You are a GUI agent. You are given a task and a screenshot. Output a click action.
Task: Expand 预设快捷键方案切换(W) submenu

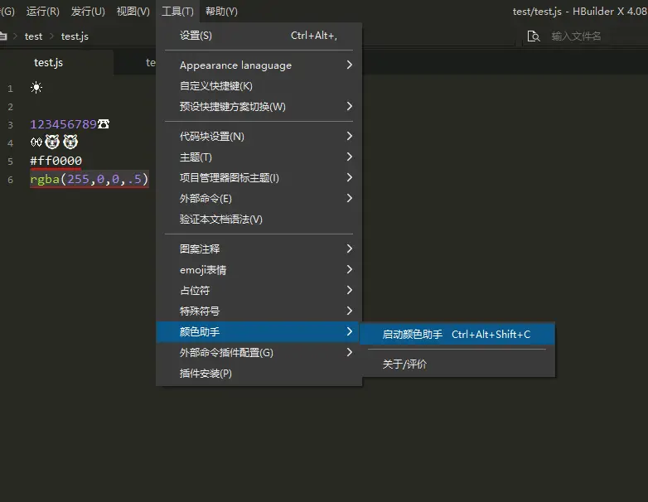(259, 107)
